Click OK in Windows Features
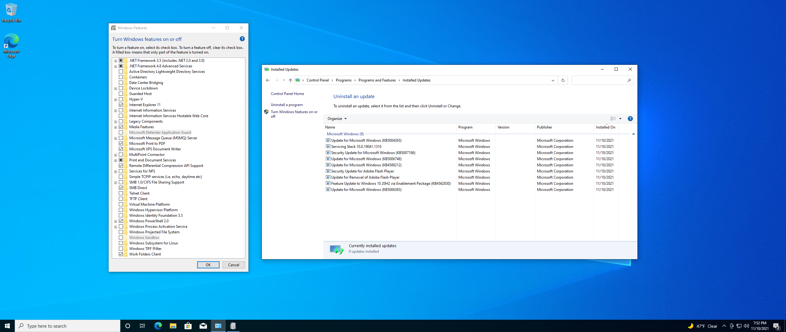Image resolution: width=786 pixels, height=332 pixels. pos(208,265)
